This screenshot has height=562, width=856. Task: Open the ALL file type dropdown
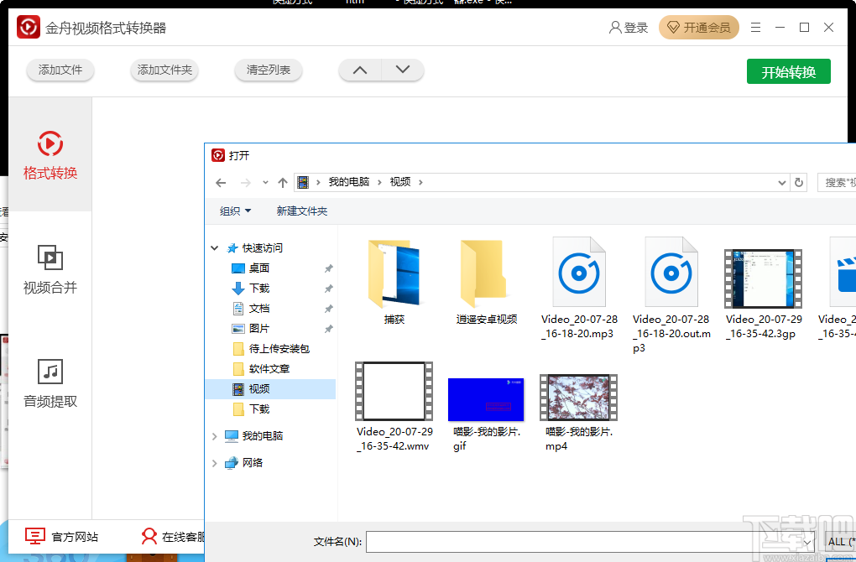[840, 541]
